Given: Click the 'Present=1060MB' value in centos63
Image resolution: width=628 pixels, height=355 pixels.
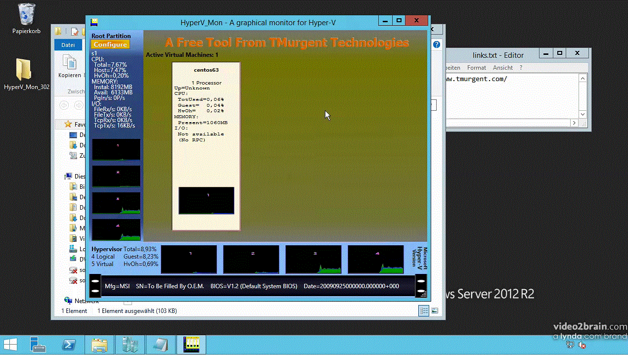Looking at the screenshot, I should pos(202,123).
